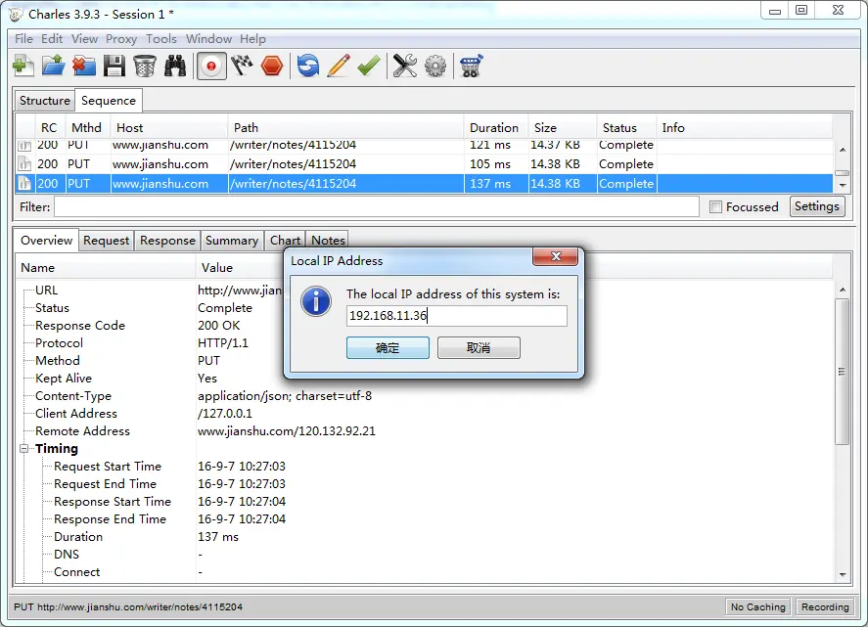The image size is (868, 627).
Task: Select the request row with 105 ms duration
Action: 424,164
